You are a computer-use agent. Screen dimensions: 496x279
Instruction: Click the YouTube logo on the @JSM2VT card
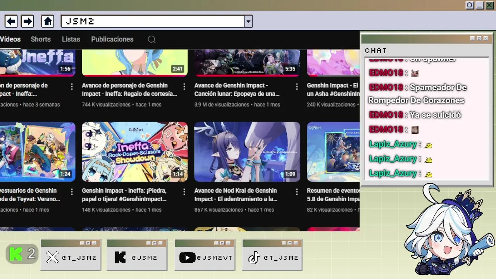click(187, 257)
